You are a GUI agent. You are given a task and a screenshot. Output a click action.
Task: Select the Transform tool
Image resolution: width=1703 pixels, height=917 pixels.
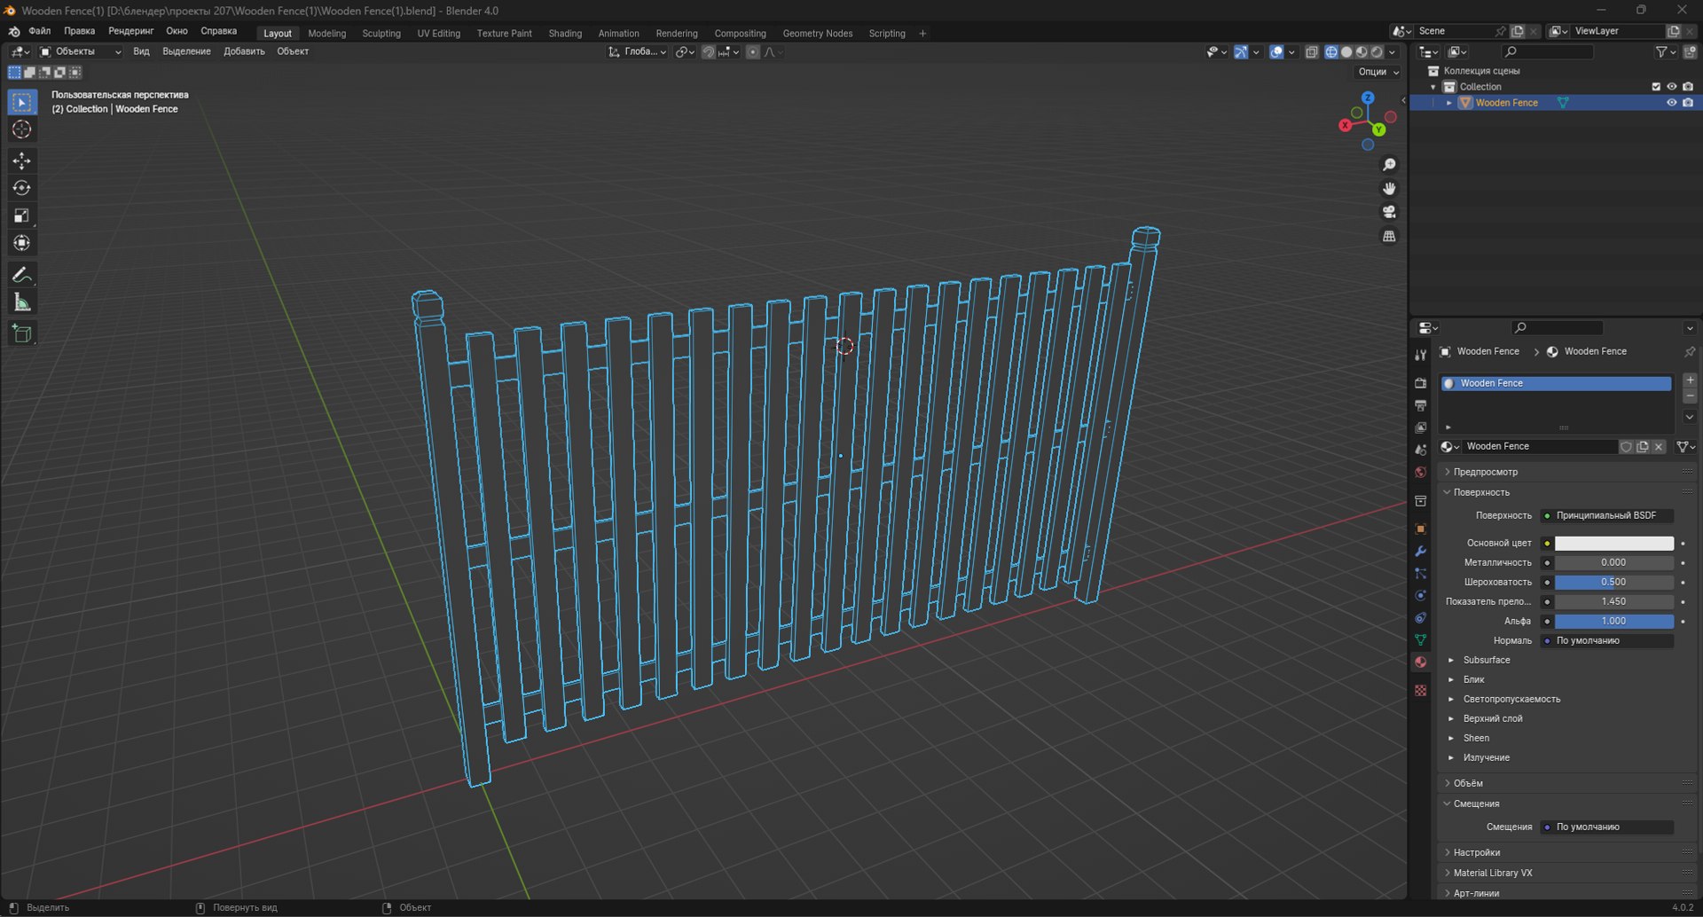22,243
